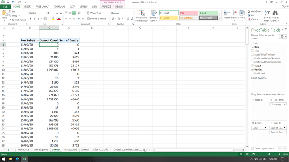Check the Confirmed field checkbox

click(x=252, y=73)
